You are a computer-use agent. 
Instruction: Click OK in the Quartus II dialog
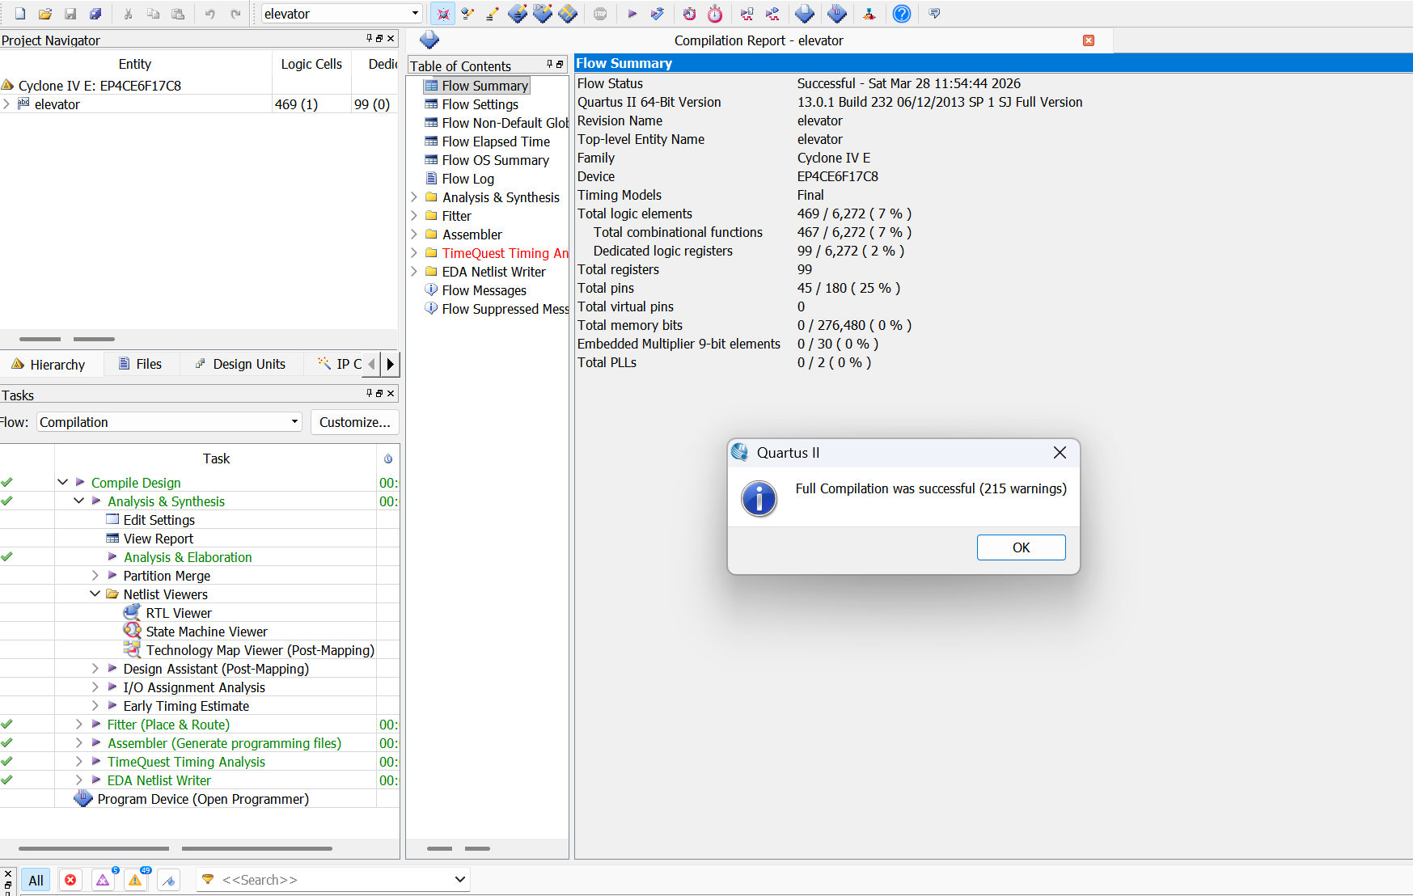[1021, 547]
